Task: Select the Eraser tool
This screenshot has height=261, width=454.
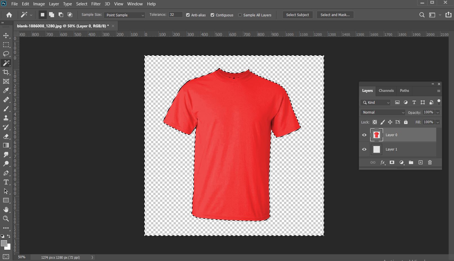Action: [x=6, y=136]
